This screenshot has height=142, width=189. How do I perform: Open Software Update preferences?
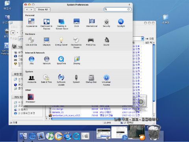(x=61, y=80)
